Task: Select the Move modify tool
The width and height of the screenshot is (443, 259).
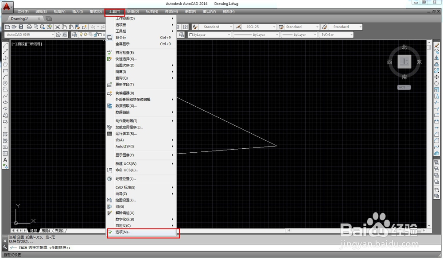Action: click(x=437, y=77)
